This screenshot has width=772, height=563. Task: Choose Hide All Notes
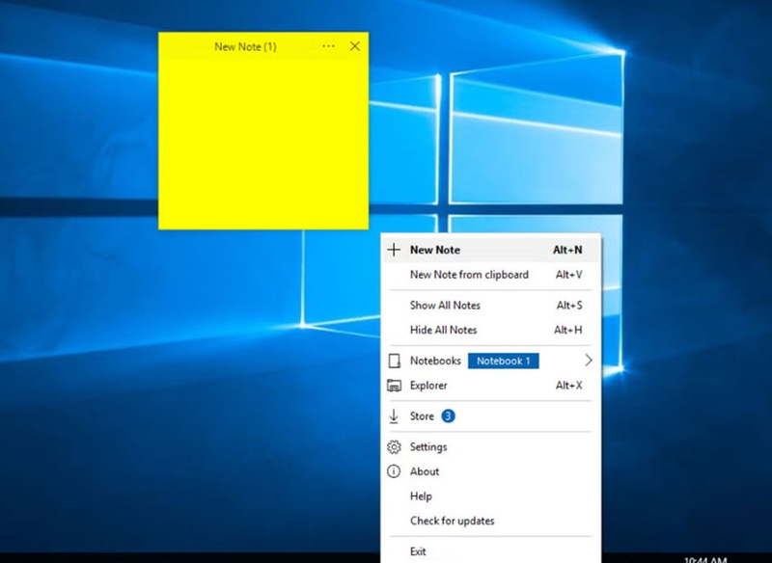pos(491,330)
